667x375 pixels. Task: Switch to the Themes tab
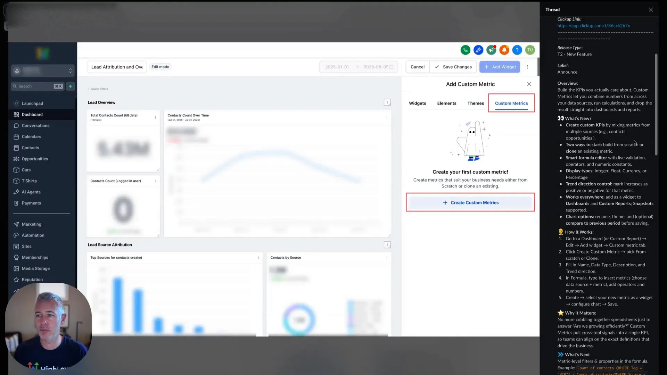(x=475, y=103)
